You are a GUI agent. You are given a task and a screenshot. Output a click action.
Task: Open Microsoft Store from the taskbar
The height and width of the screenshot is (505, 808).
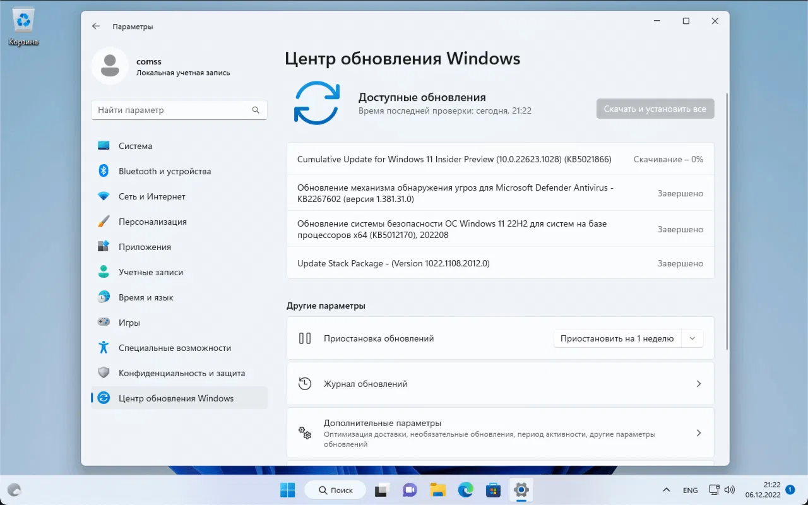[x=494, y=490]
